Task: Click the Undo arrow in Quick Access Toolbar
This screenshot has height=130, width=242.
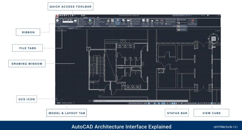Action: point(75,16)
